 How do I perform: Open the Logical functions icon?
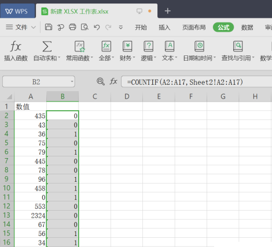click(x=148, y=46)
